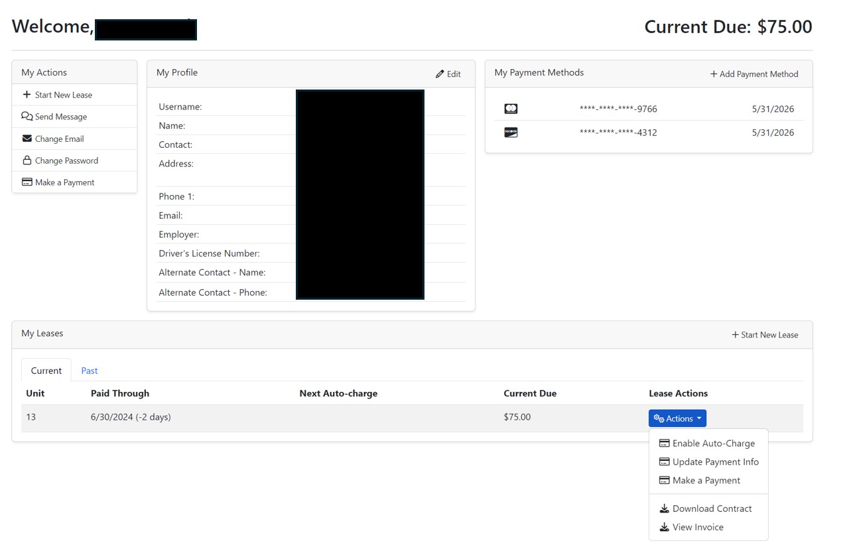Image resolution: width=845 pixels, height=553 pixels.
Task: Click the pencil Edit icon in My Profile
Action: (440, 74)
